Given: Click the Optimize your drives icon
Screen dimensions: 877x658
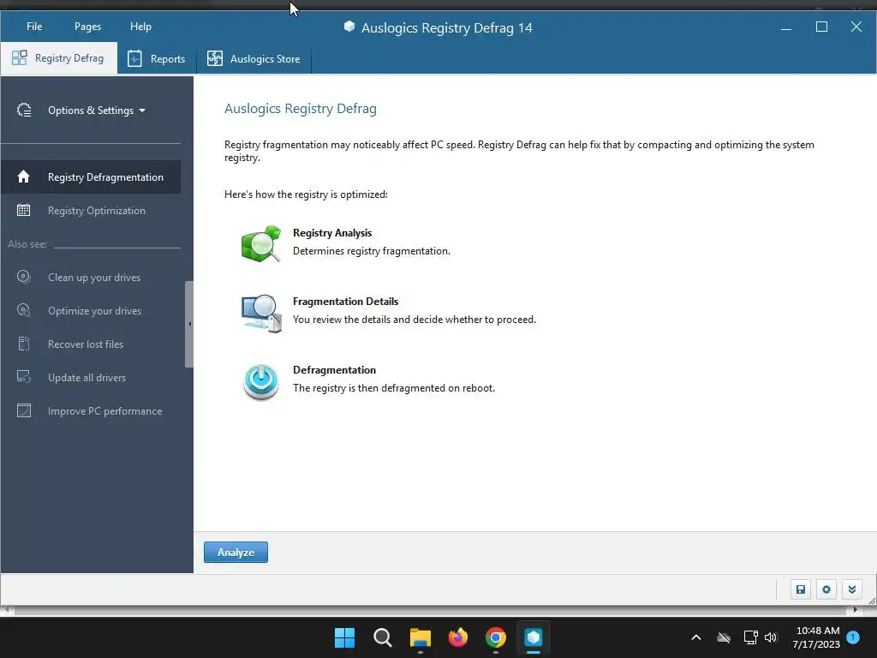Looking at the screenshot, I should click(x=23, y=310).
